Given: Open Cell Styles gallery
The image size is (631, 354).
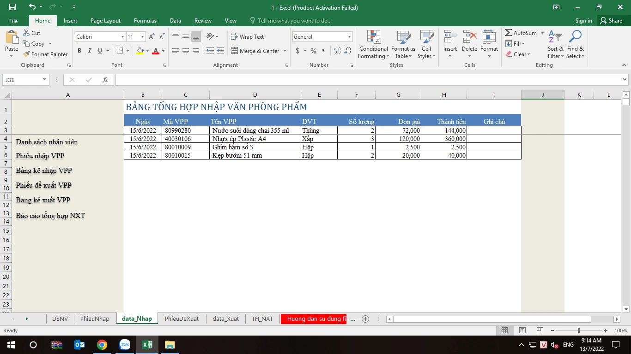Looking at the screenshot, I should click(426, 45).
